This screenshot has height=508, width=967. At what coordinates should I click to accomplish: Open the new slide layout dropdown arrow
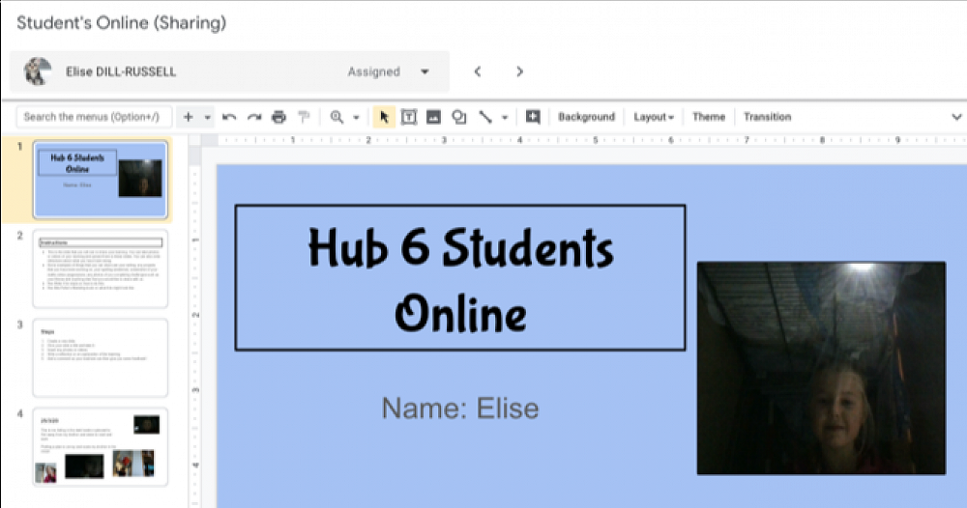pos(208,117)
